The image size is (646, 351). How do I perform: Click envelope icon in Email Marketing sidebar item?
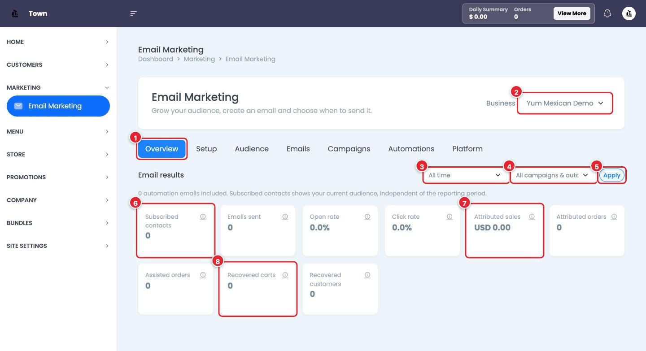coord(18,106)
